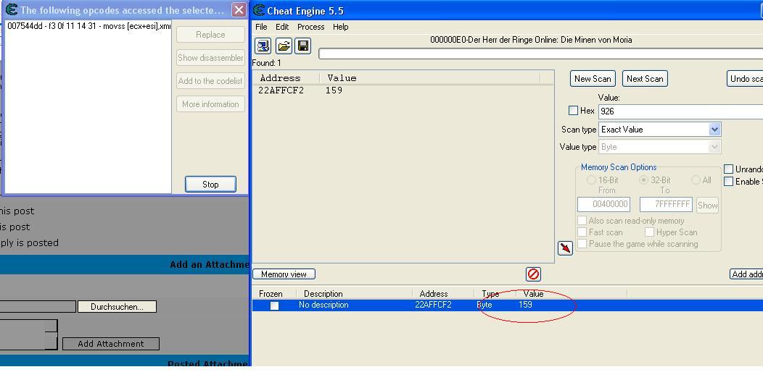The height and width of the screenshot is (380, 763).
Task: Click the Next Scan button
Action: [x=644, y=79]
